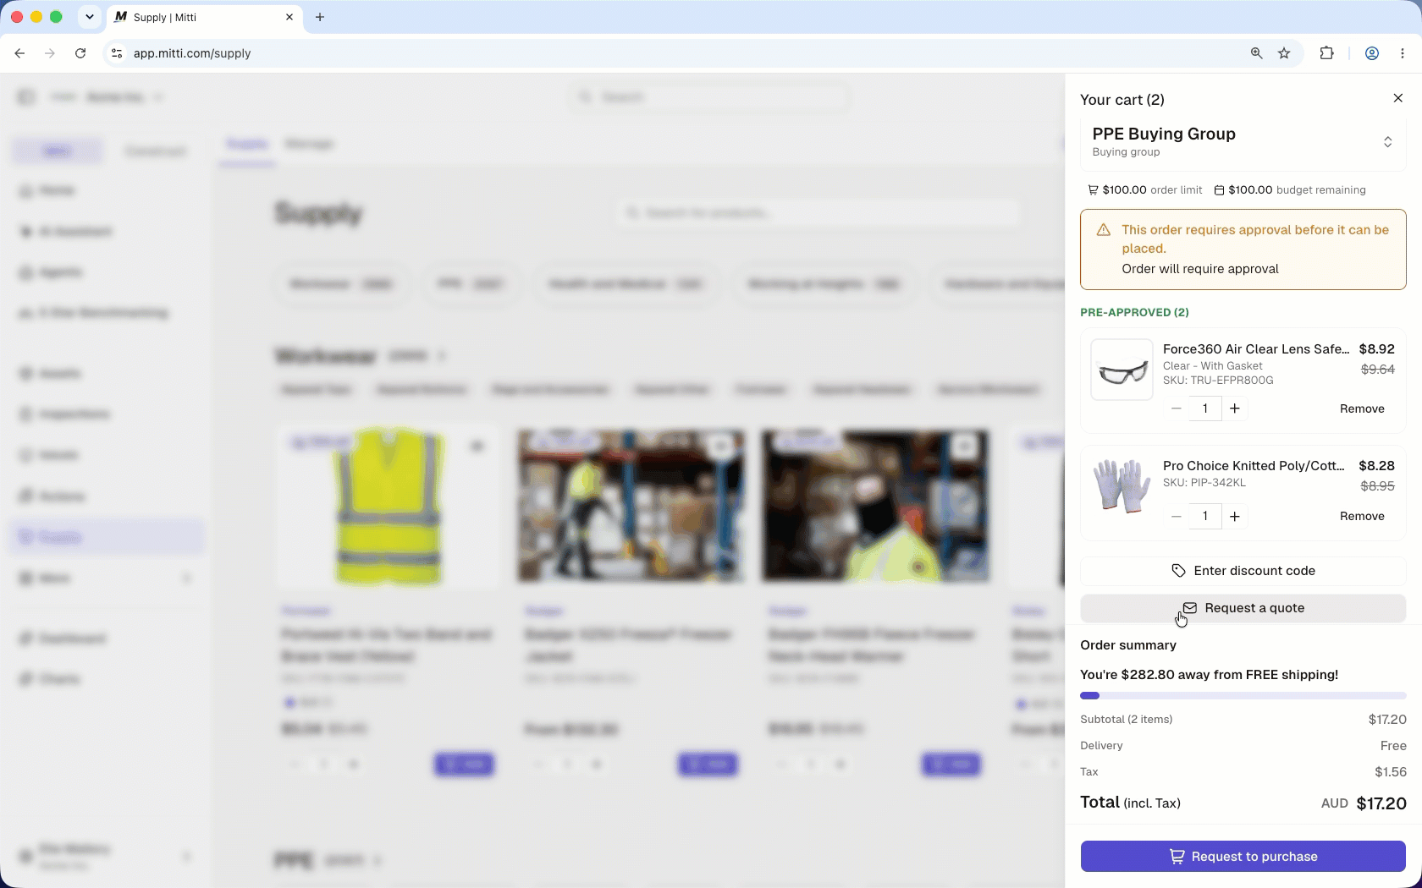
Task: Click the Order summary heading
Action: pos(1128,645)
